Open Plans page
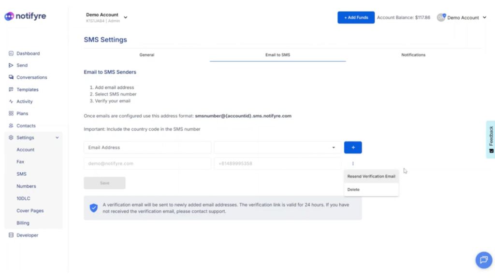The width and height of the screenshot is (495, 278). 22,113
